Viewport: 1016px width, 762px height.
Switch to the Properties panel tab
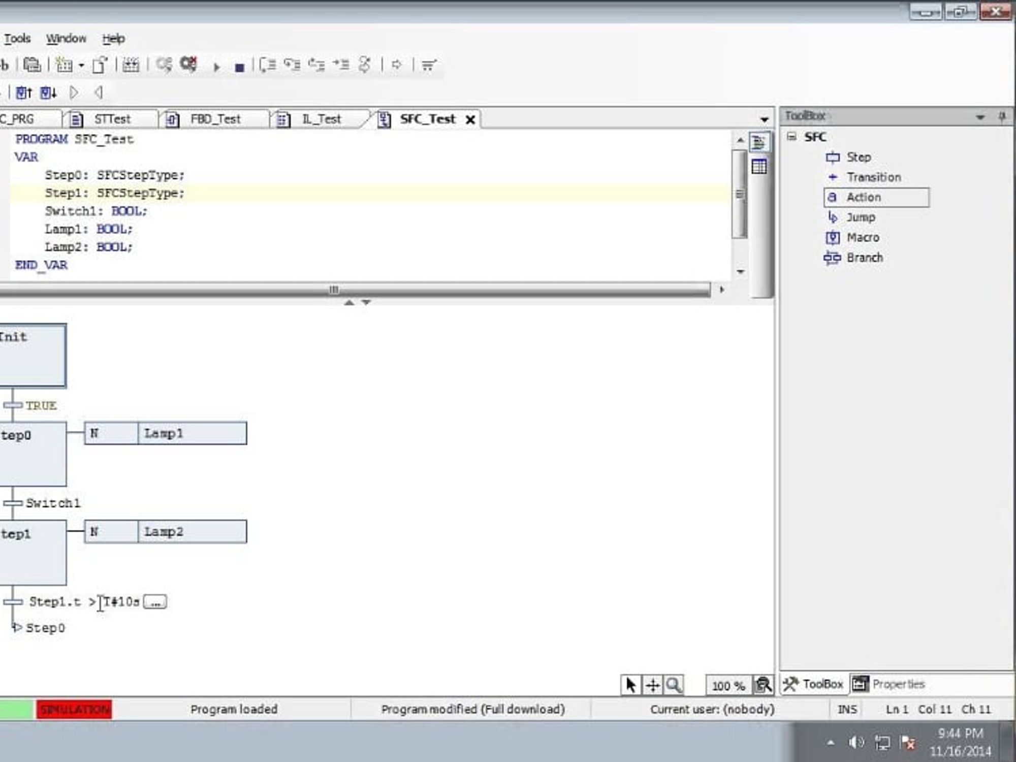[x=888, y=684]
